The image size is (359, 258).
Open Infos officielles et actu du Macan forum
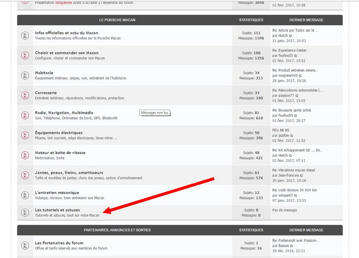click(66, 33)
